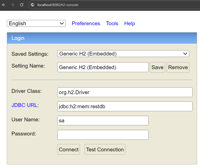The height and width of the screenshot is (168, 200).
Task: Open the Preferences link
Action: point(86,23)
